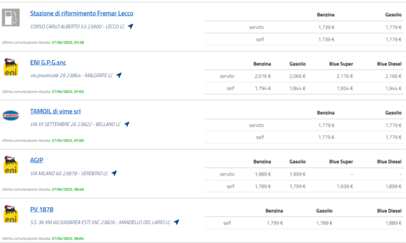This screenshot has height=243, width=406.
Task: Open the TAMOIL di vime srl link
Action: click(56, 111)
